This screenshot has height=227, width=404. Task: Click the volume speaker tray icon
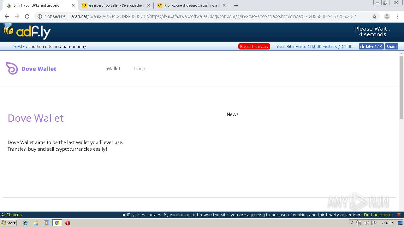[x=366, y=223]
